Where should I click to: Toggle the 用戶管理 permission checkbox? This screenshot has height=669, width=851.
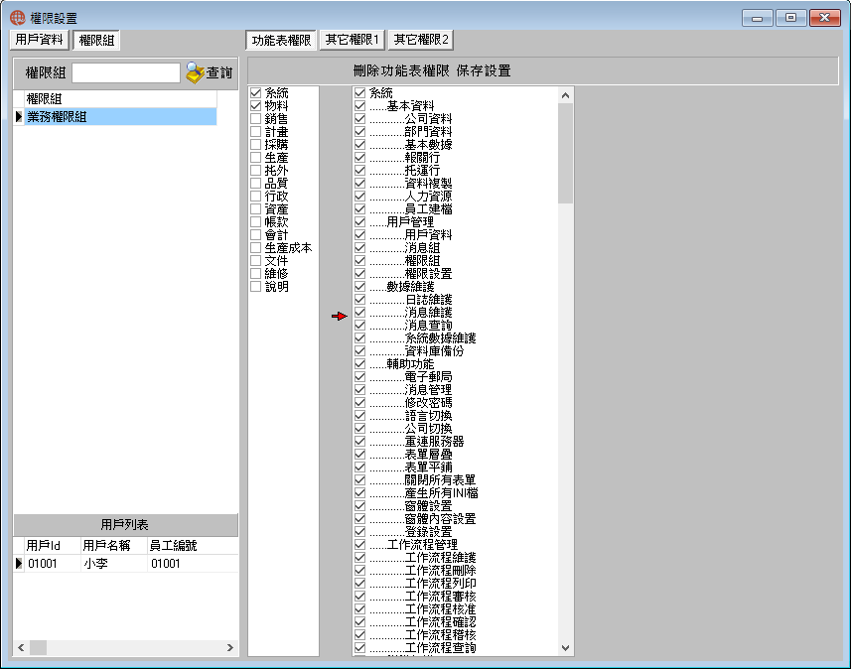click(359, 222)
